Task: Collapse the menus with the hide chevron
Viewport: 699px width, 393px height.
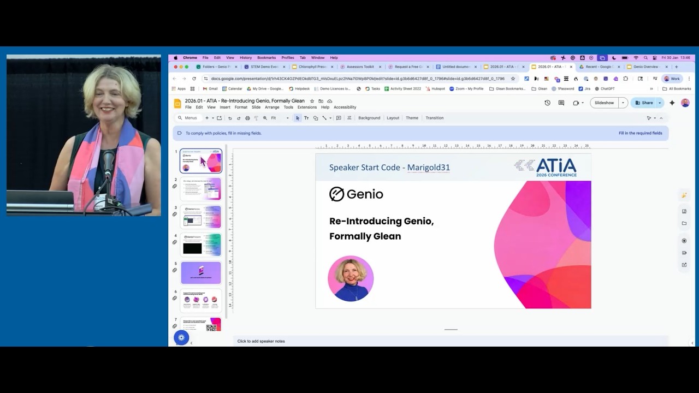Action: point(661,118)
